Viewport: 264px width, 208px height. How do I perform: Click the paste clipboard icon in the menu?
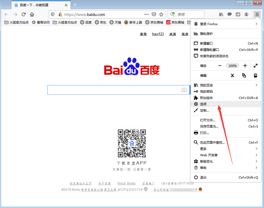pos(255,75)
